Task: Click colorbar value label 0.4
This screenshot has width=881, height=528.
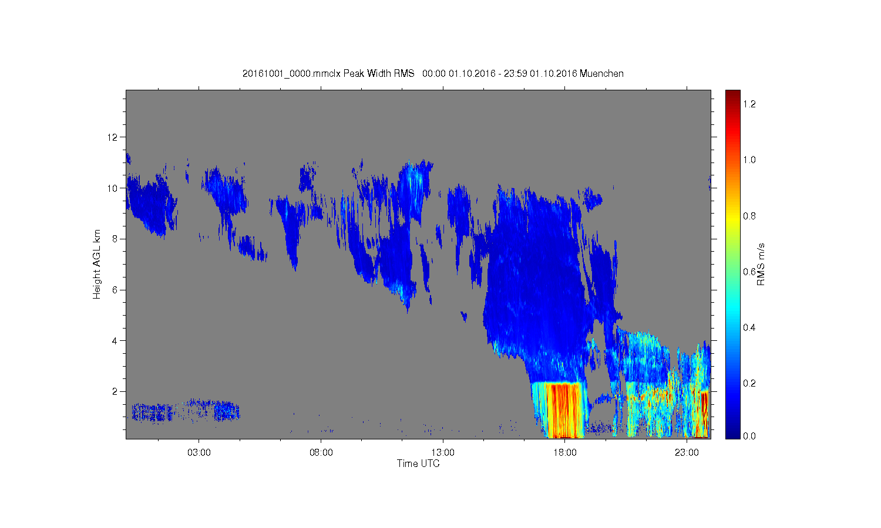Action: tap(749, 327)
